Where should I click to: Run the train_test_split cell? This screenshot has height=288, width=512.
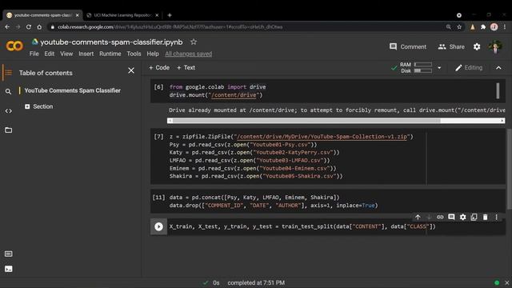pyautogui.click(x=158, y=226)
